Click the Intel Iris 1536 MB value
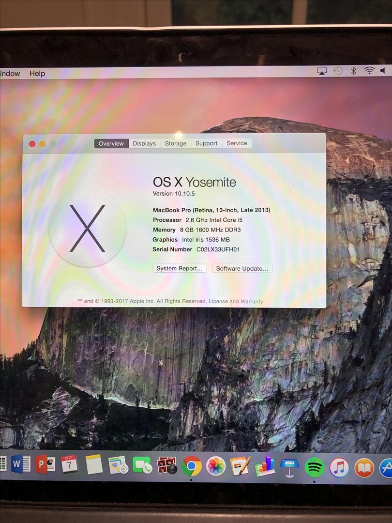392x523 pixels. coord(206,240)
